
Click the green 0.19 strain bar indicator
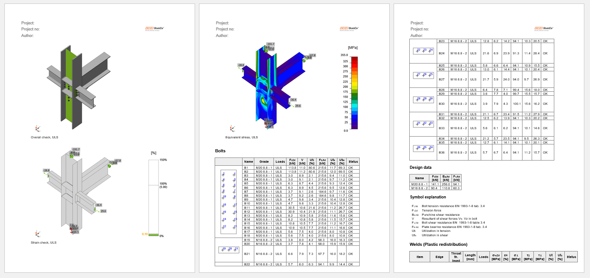point(154,235)
